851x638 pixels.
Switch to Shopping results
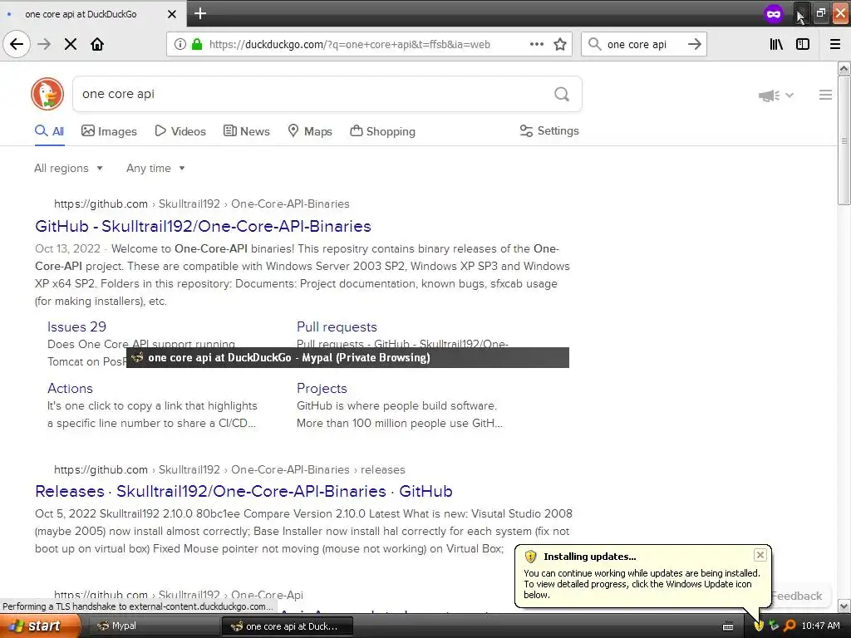382,131
